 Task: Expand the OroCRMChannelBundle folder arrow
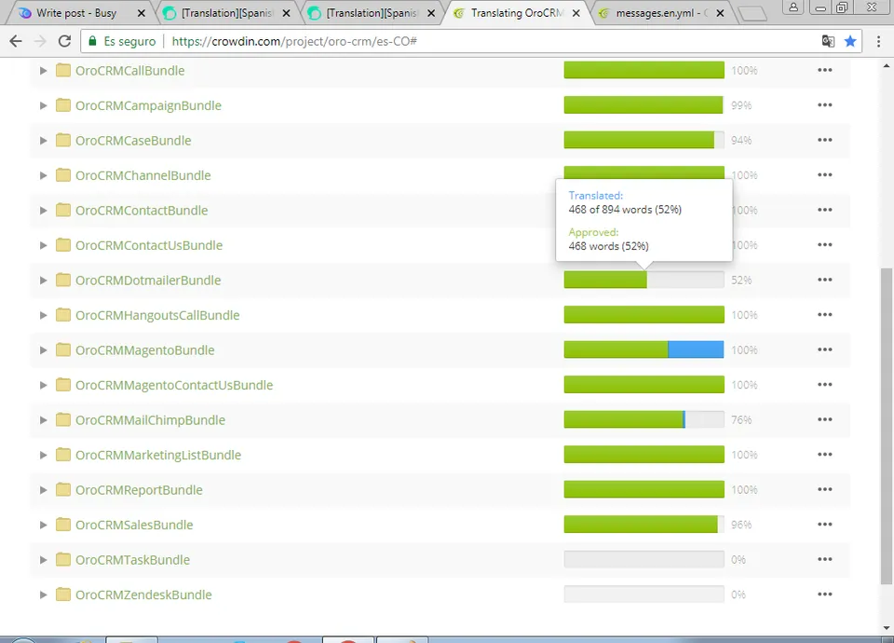click(43, 175)
